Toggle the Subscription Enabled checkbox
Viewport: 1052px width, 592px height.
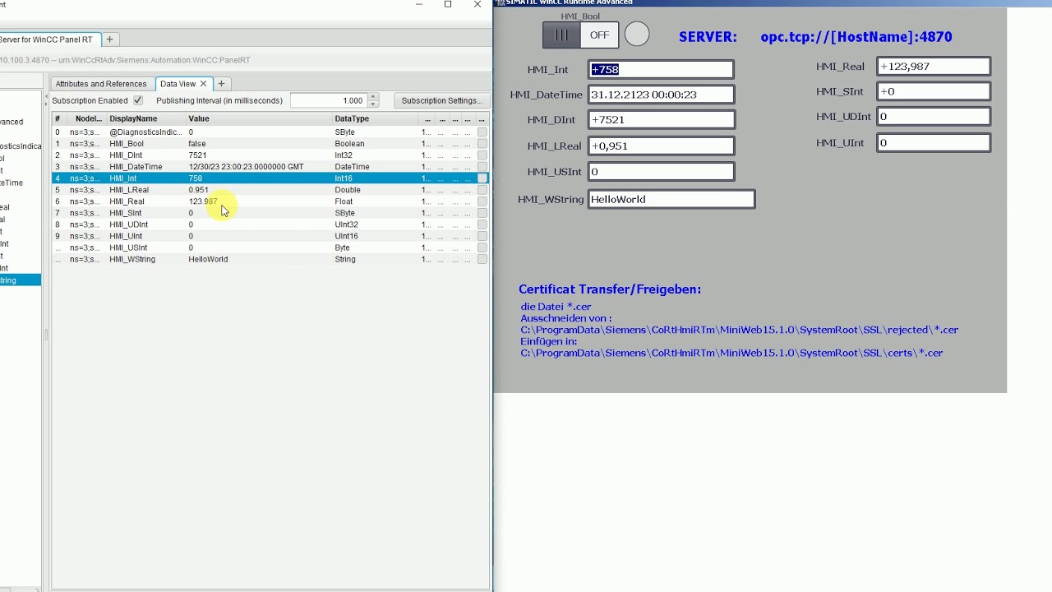(x=138, y=100)
